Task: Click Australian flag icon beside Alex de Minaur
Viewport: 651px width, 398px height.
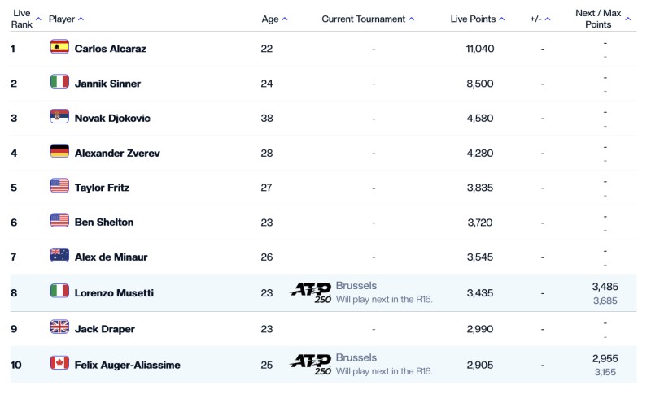Action: [59, 256]
